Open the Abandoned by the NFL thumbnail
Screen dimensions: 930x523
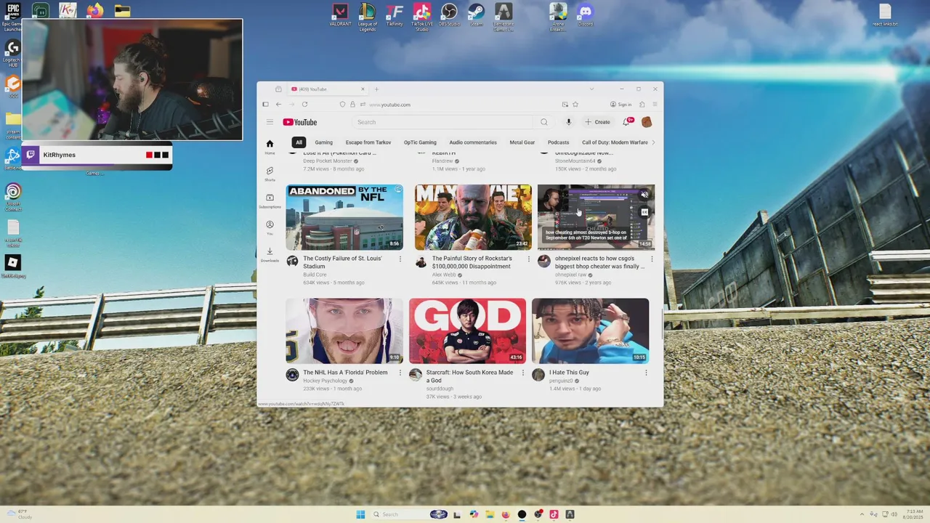pyautogui.click(x=344, y=217)
